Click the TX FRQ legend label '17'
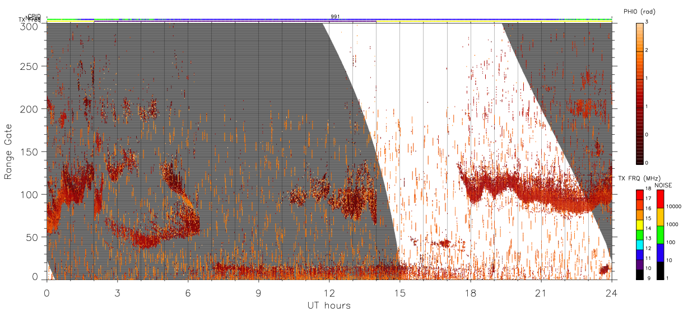 pos(648,198)
